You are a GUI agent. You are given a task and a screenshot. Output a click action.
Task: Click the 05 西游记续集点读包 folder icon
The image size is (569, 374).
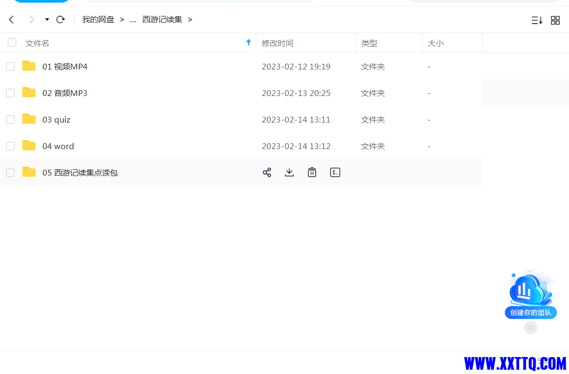click(29, 172)
